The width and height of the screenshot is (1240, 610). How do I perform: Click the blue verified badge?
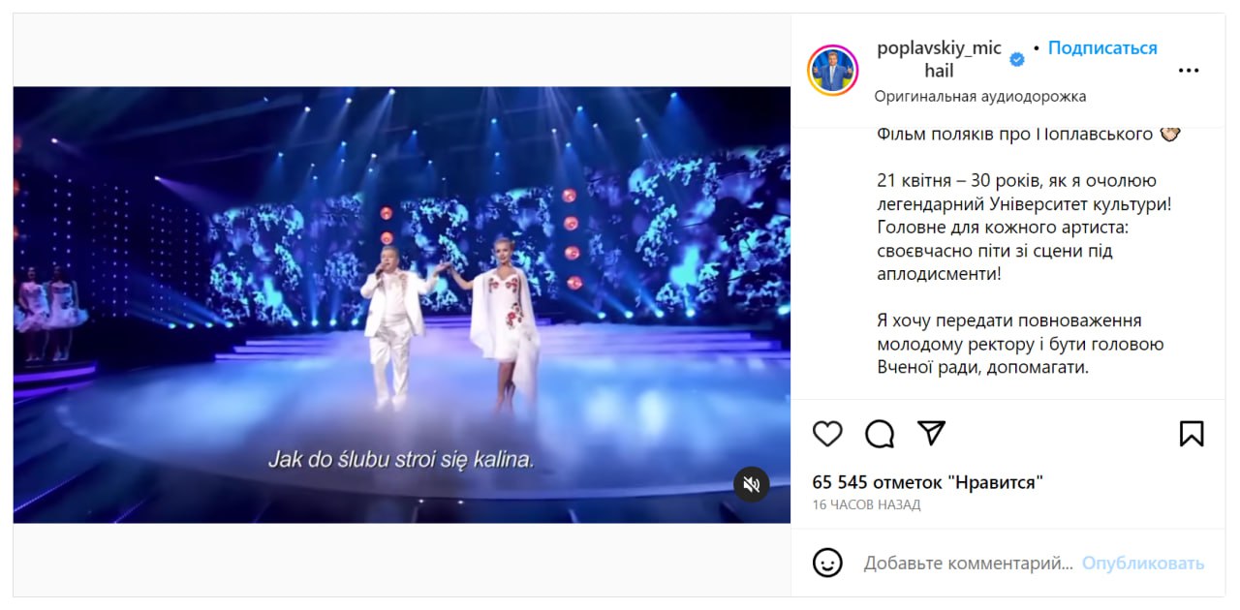(x=1017, y=60)
